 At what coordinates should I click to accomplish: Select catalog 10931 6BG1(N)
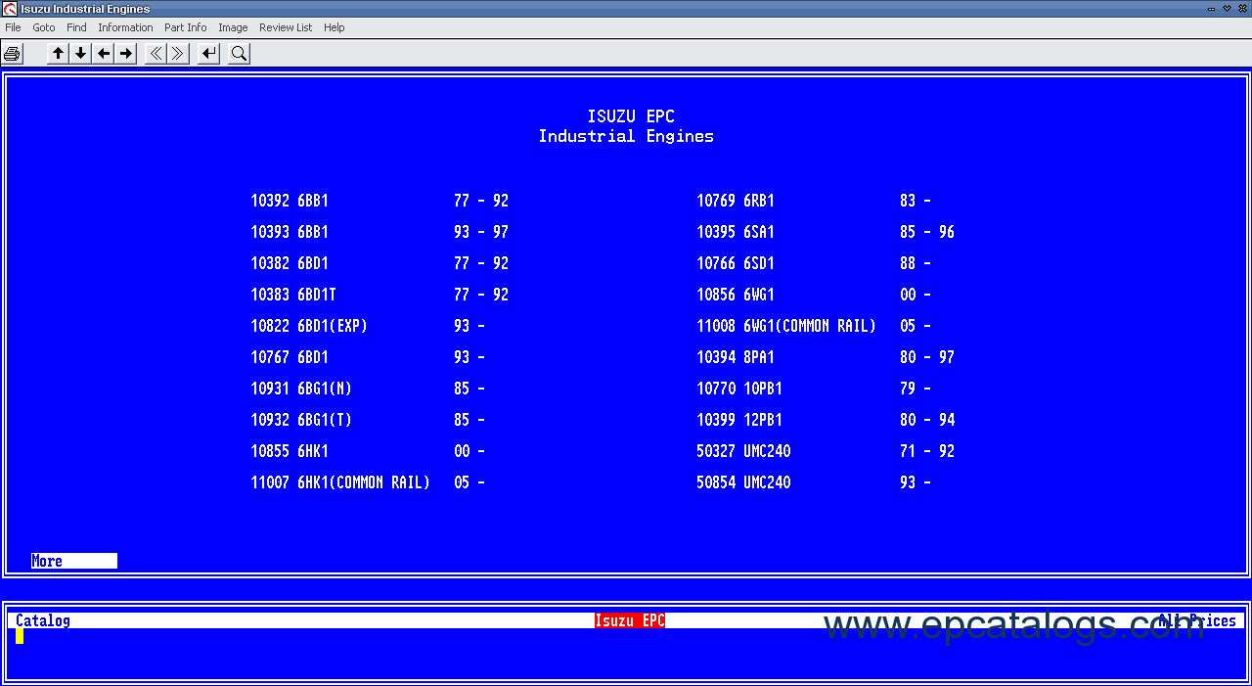coord(368,389)
